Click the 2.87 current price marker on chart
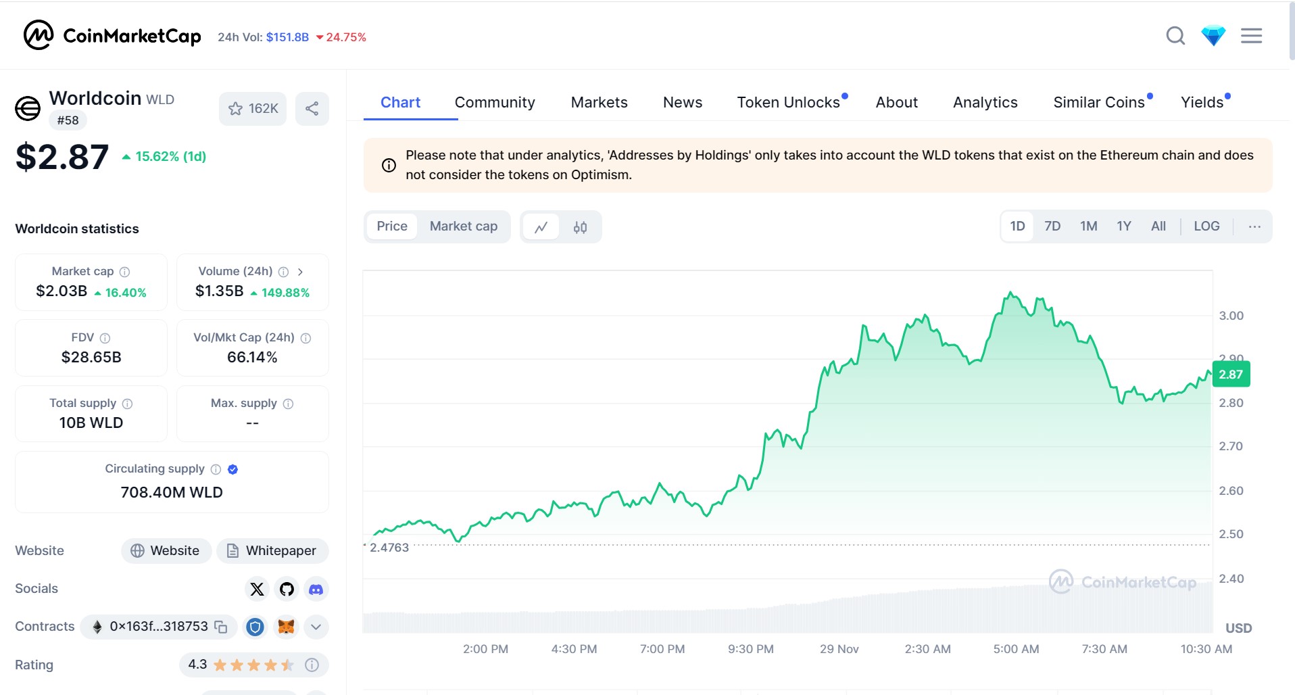1295x695 pixels. point(1230,375)
